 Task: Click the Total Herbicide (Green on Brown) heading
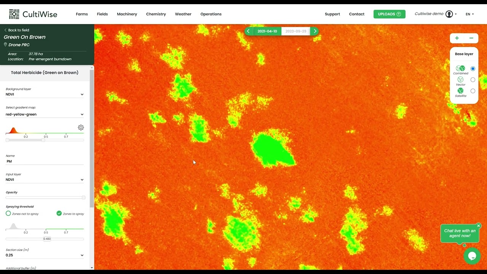tap(45, 72)
